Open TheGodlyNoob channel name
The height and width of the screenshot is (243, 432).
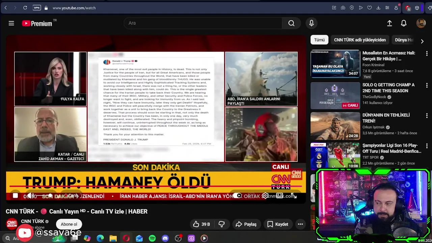click(374, 97)
